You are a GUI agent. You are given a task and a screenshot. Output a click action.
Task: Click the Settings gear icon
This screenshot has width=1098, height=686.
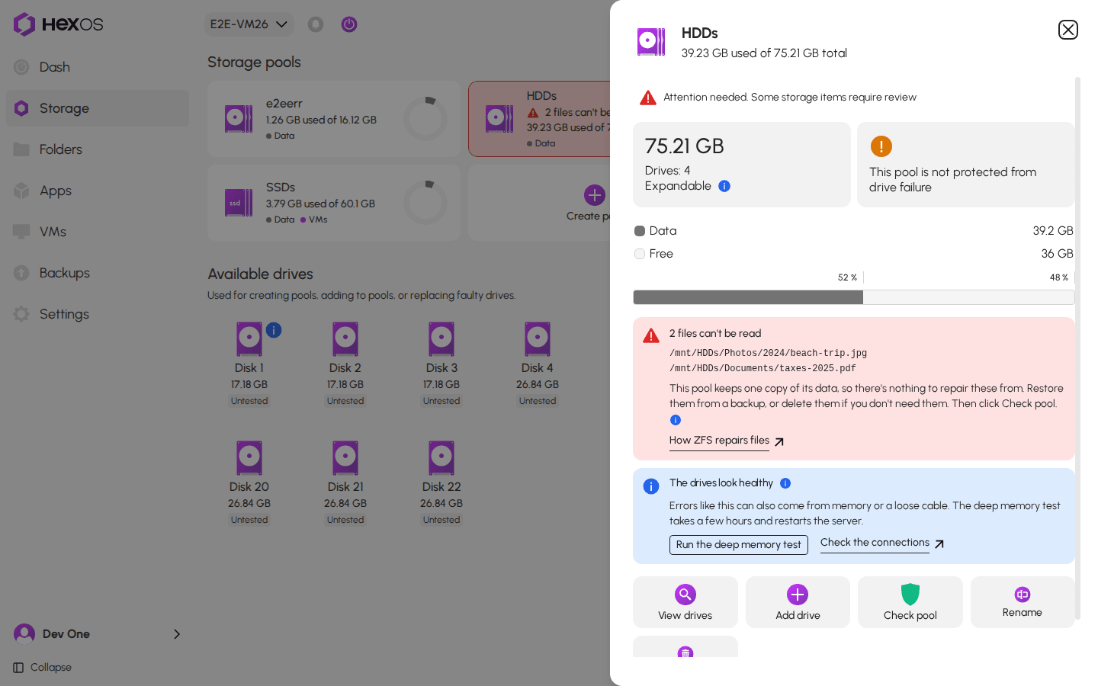(x=21, y=314)
